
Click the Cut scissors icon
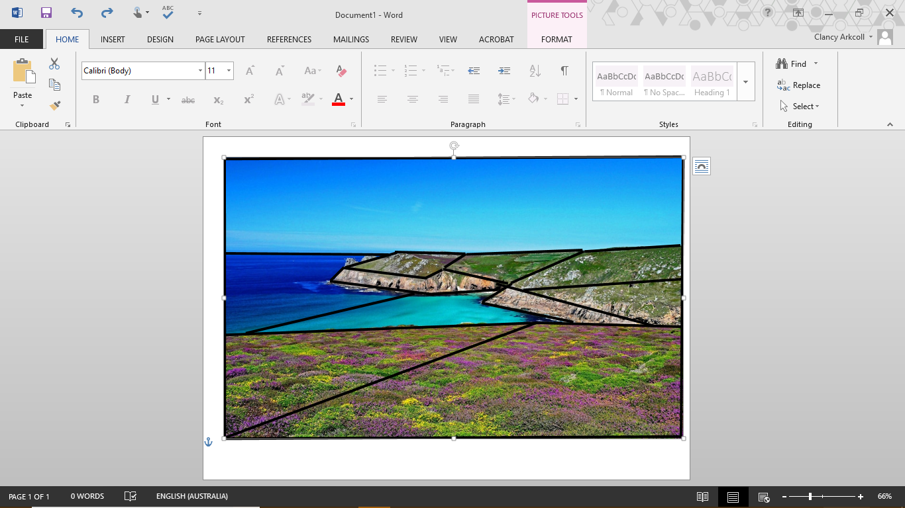pos(54,64)
